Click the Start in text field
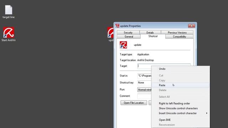Viewport: 228px width, 128px height. click(144, 76)
